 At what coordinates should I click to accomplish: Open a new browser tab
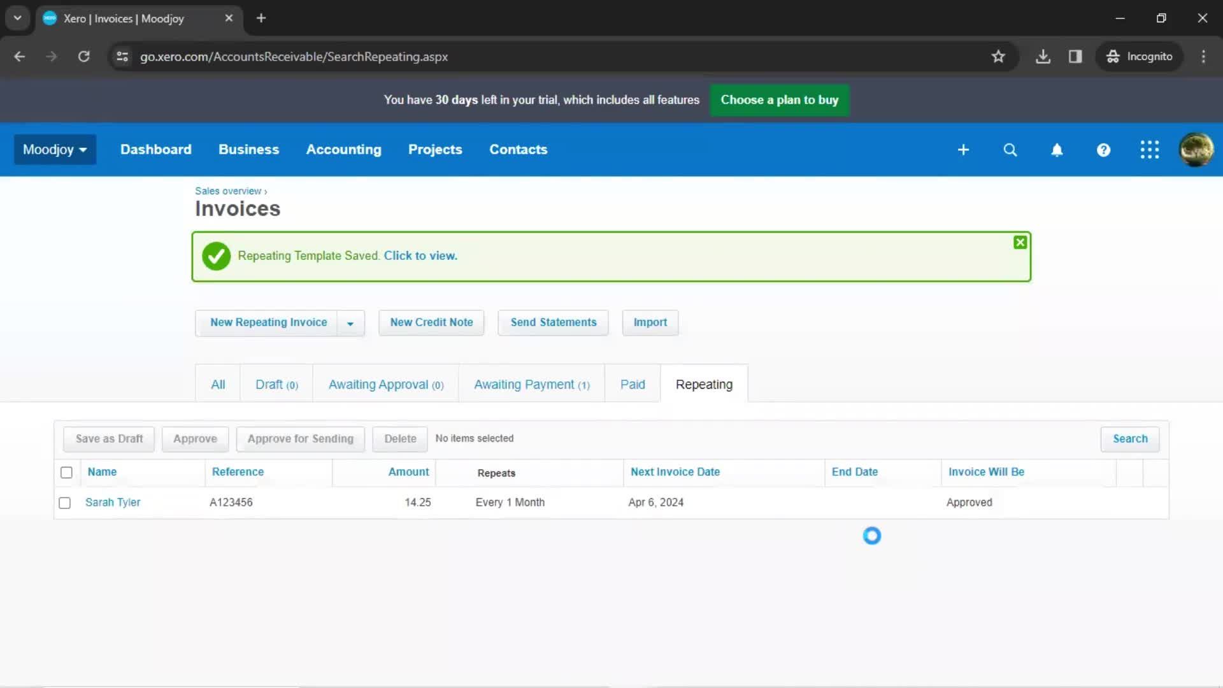[261, 18]
